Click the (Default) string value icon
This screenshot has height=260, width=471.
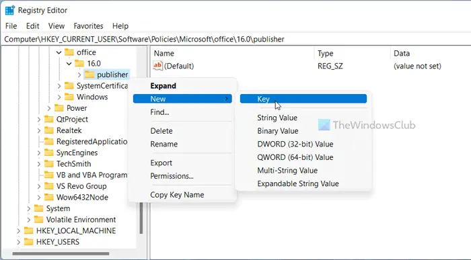point(157,66)
